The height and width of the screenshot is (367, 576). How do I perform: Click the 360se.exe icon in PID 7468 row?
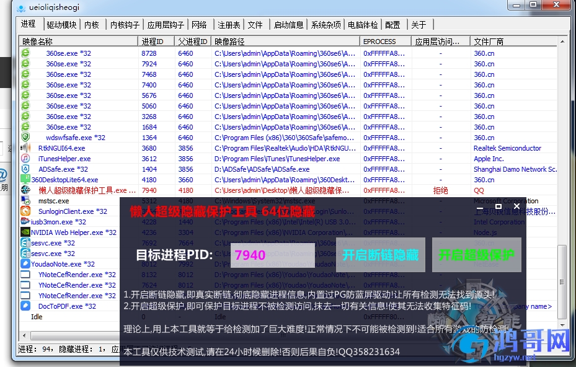click(25, 74)
